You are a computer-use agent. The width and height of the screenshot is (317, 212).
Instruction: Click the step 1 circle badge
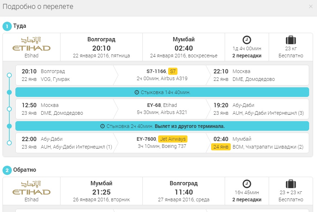click(x=7, y=26)
